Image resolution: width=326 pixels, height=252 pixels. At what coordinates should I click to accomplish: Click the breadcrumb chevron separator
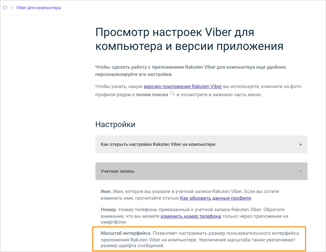click(x=12, y=8)
